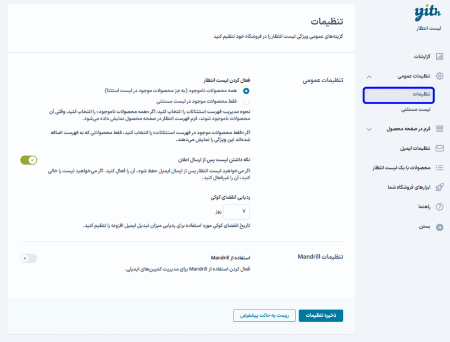Open reports via the chart icon

(440, 56)
